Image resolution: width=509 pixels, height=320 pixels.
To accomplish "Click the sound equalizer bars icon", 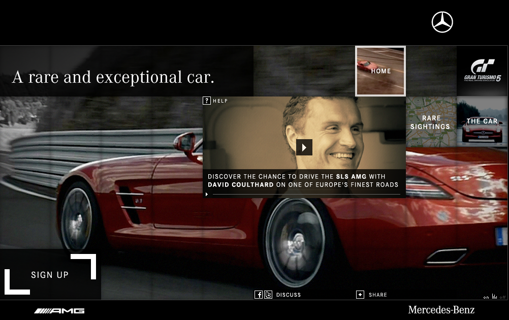I will pyautogui.click(x=494, y=296).
